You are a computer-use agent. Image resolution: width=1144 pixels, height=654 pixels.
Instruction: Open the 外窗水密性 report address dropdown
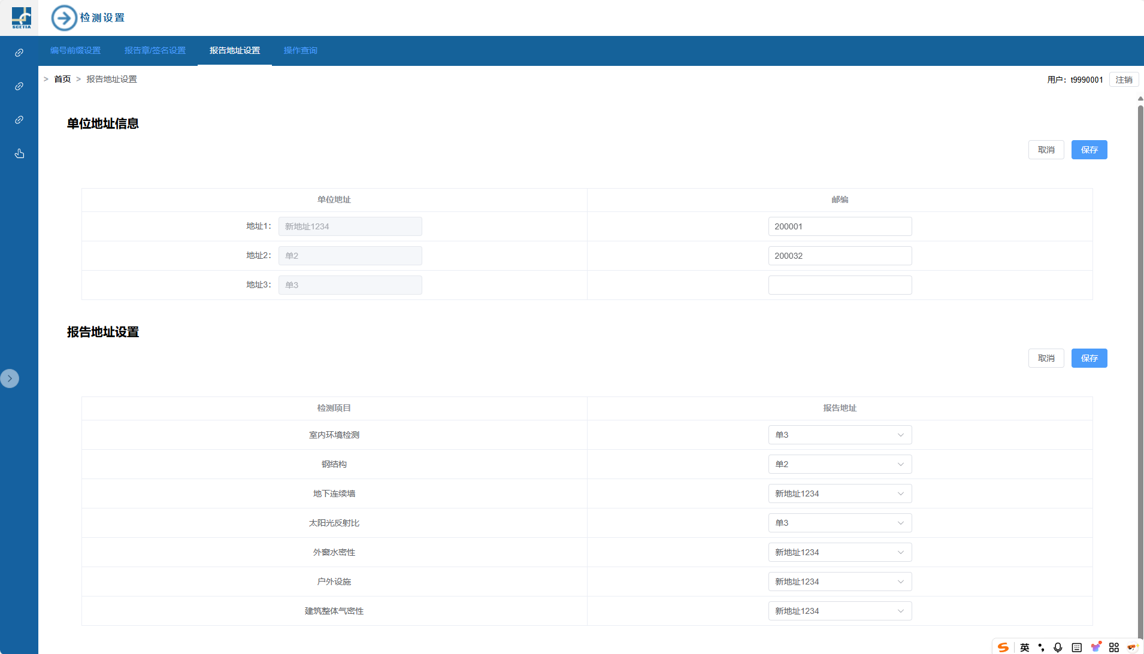[x=840, y=552]
